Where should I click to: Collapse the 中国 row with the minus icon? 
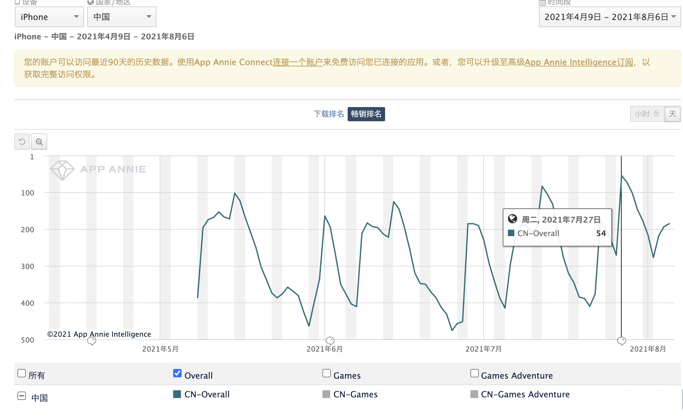(x=22, y=396)
